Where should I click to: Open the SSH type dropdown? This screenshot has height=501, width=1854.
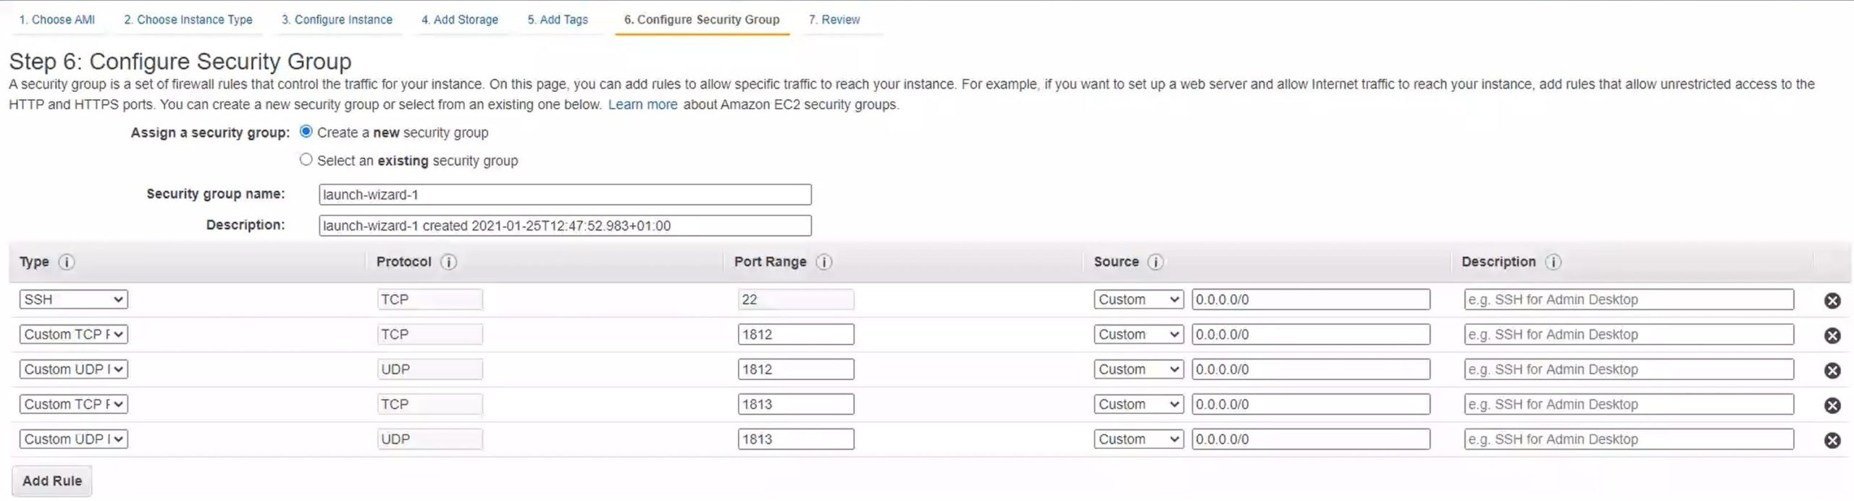click(x=73, y=300)
